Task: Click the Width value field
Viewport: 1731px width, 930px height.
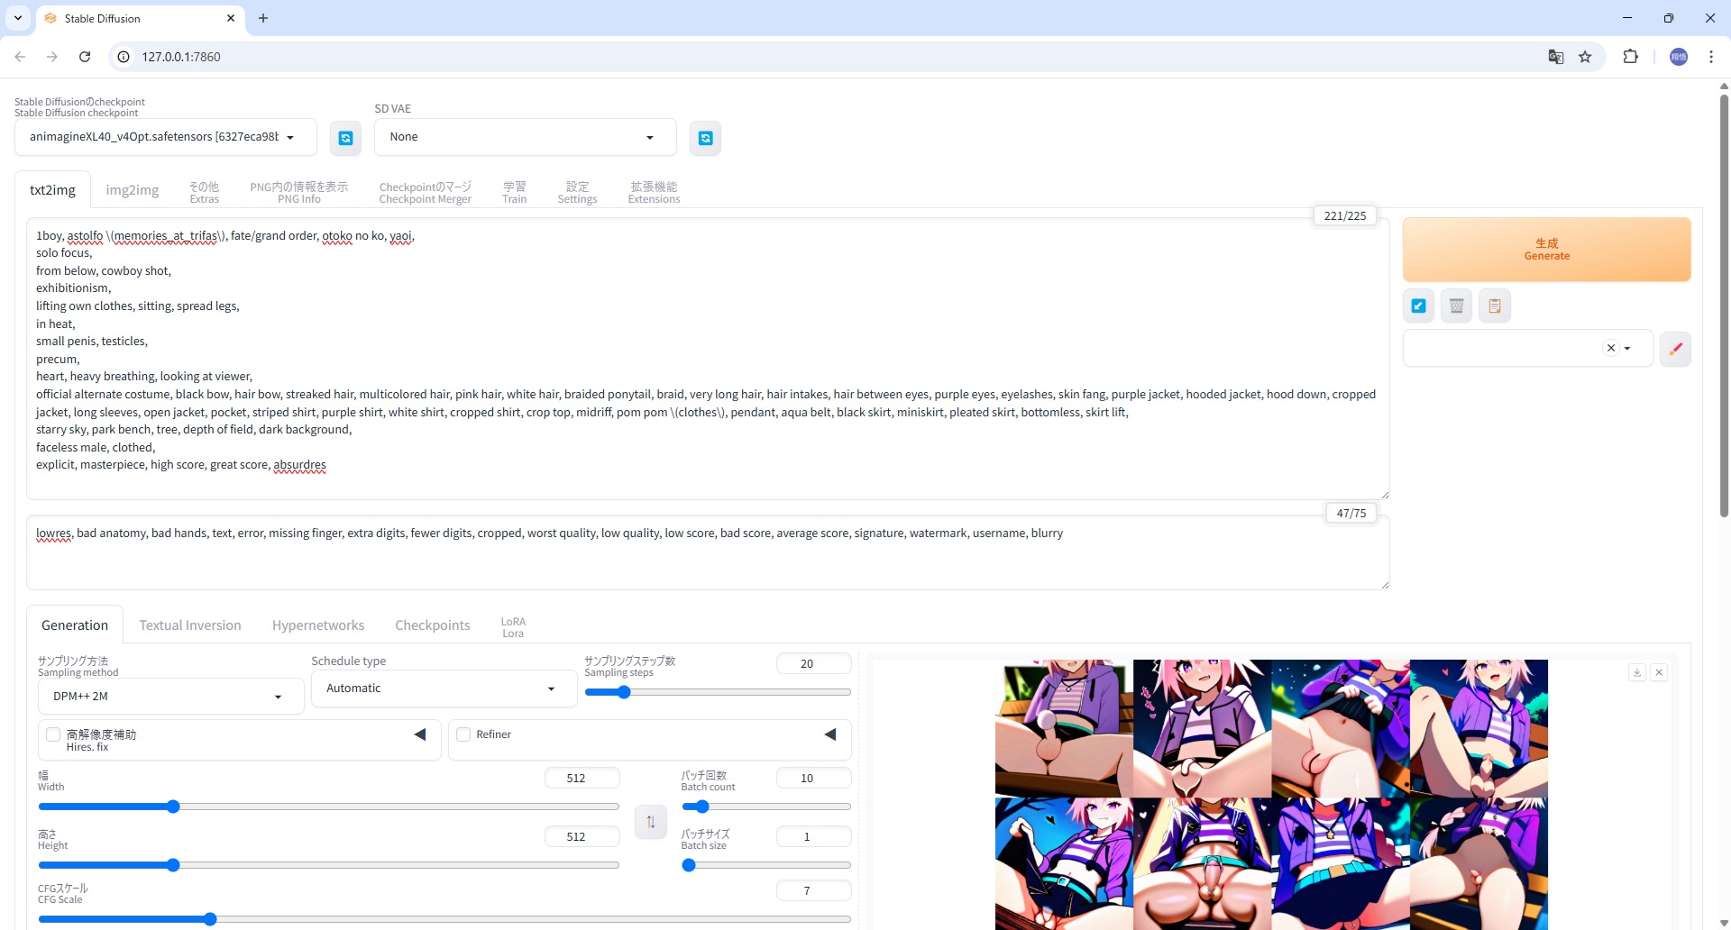Action: (582, 779)
